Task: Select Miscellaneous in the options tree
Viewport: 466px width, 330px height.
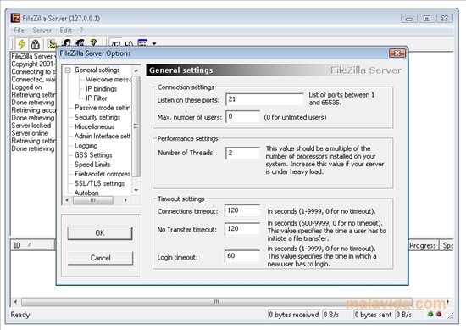Action: click(94, 126)
